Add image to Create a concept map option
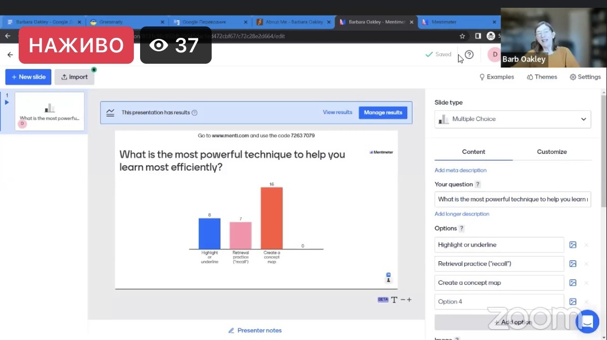Screen dimensions: 607x340 (x=573, y=283)
